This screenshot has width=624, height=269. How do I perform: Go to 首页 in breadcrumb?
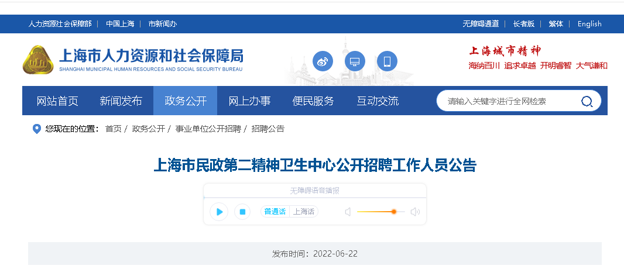(113, 129)
